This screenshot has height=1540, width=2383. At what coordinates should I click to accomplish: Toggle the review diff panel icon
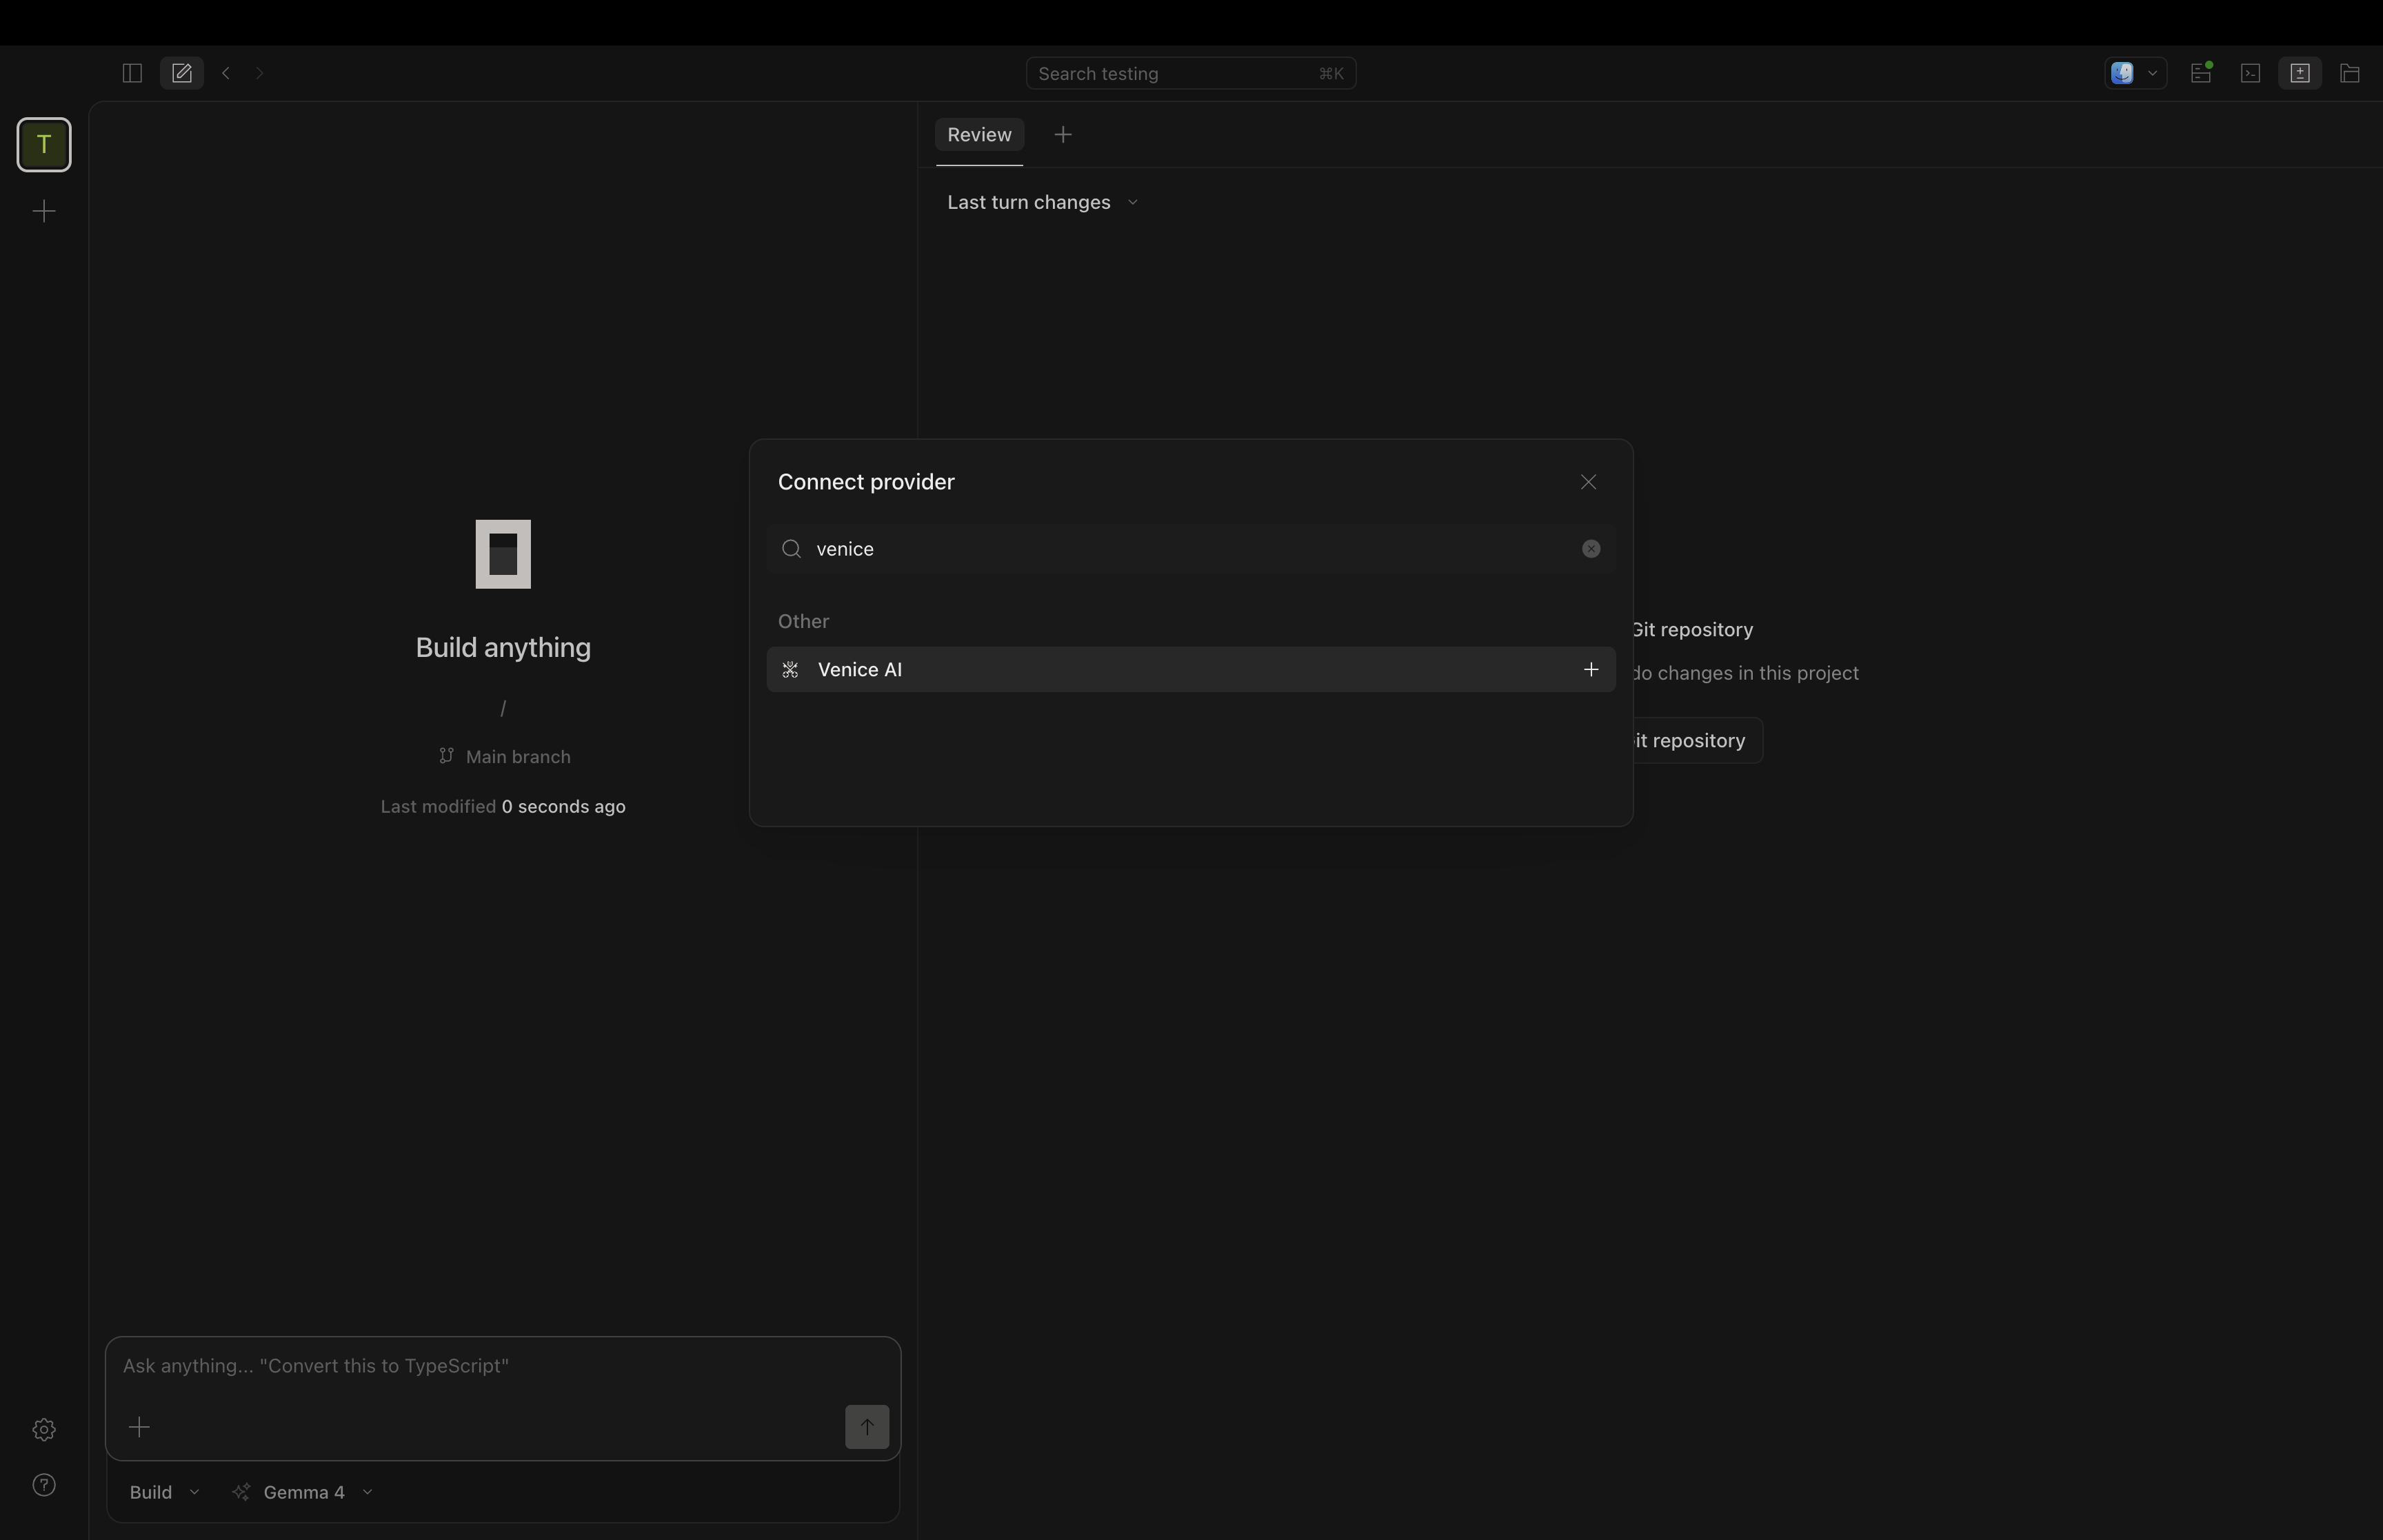(x=2300, y=73)
